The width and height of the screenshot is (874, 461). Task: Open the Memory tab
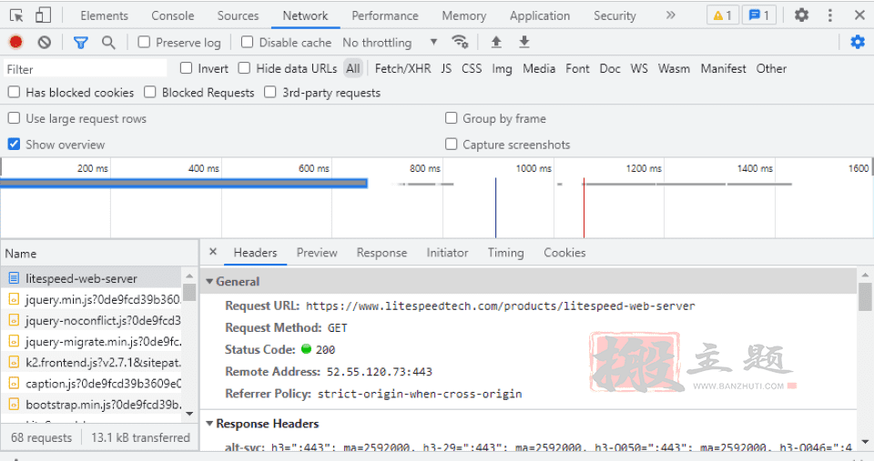click(464, 15)
